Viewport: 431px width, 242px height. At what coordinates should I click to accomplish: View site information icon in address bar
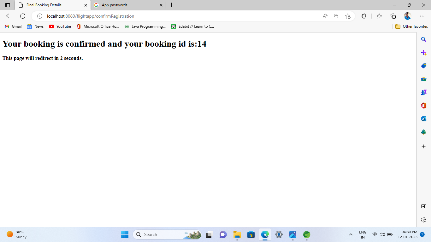click(x=40, y=16)
